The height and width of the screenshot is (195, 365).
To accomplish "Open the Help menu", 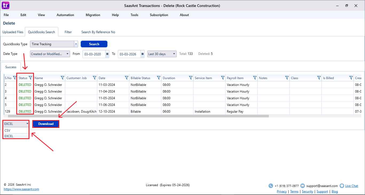I will coord(115,15).
